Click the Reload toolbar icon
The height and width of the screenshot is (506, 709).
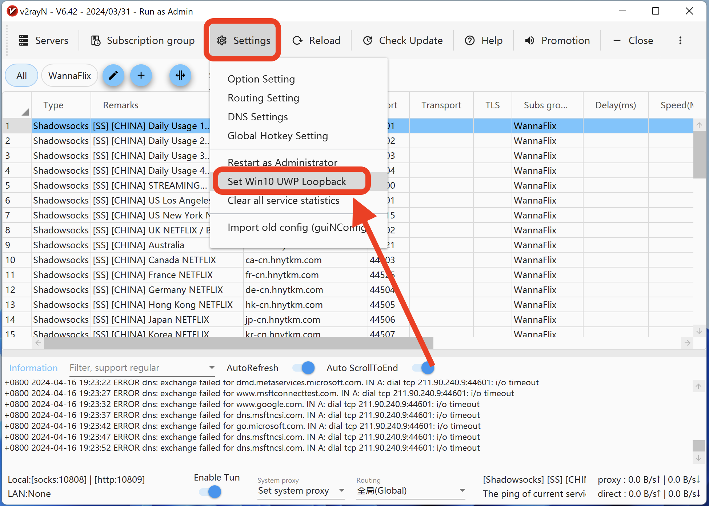point(297,40)
